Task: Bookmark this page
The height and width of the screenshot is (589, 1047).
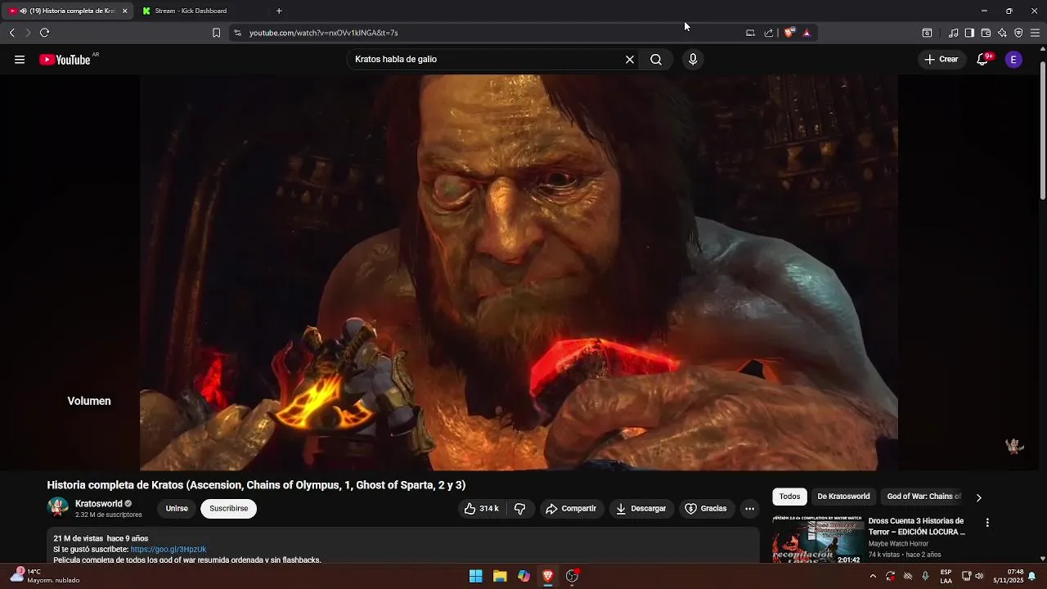Action: click(x=216, y=33)
